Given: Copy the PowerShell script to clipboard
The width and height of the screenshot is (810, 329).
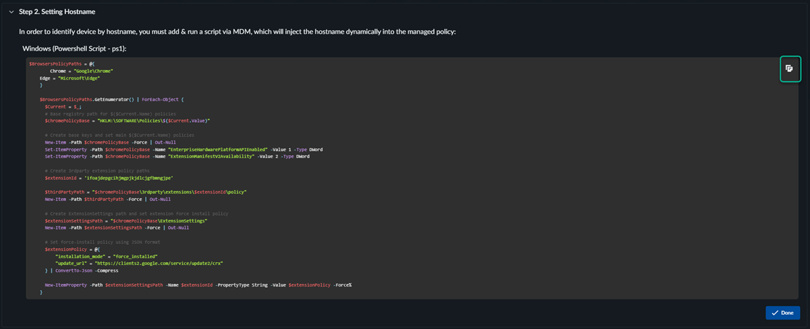Looking at the screenshot, I should coord(788,68).
